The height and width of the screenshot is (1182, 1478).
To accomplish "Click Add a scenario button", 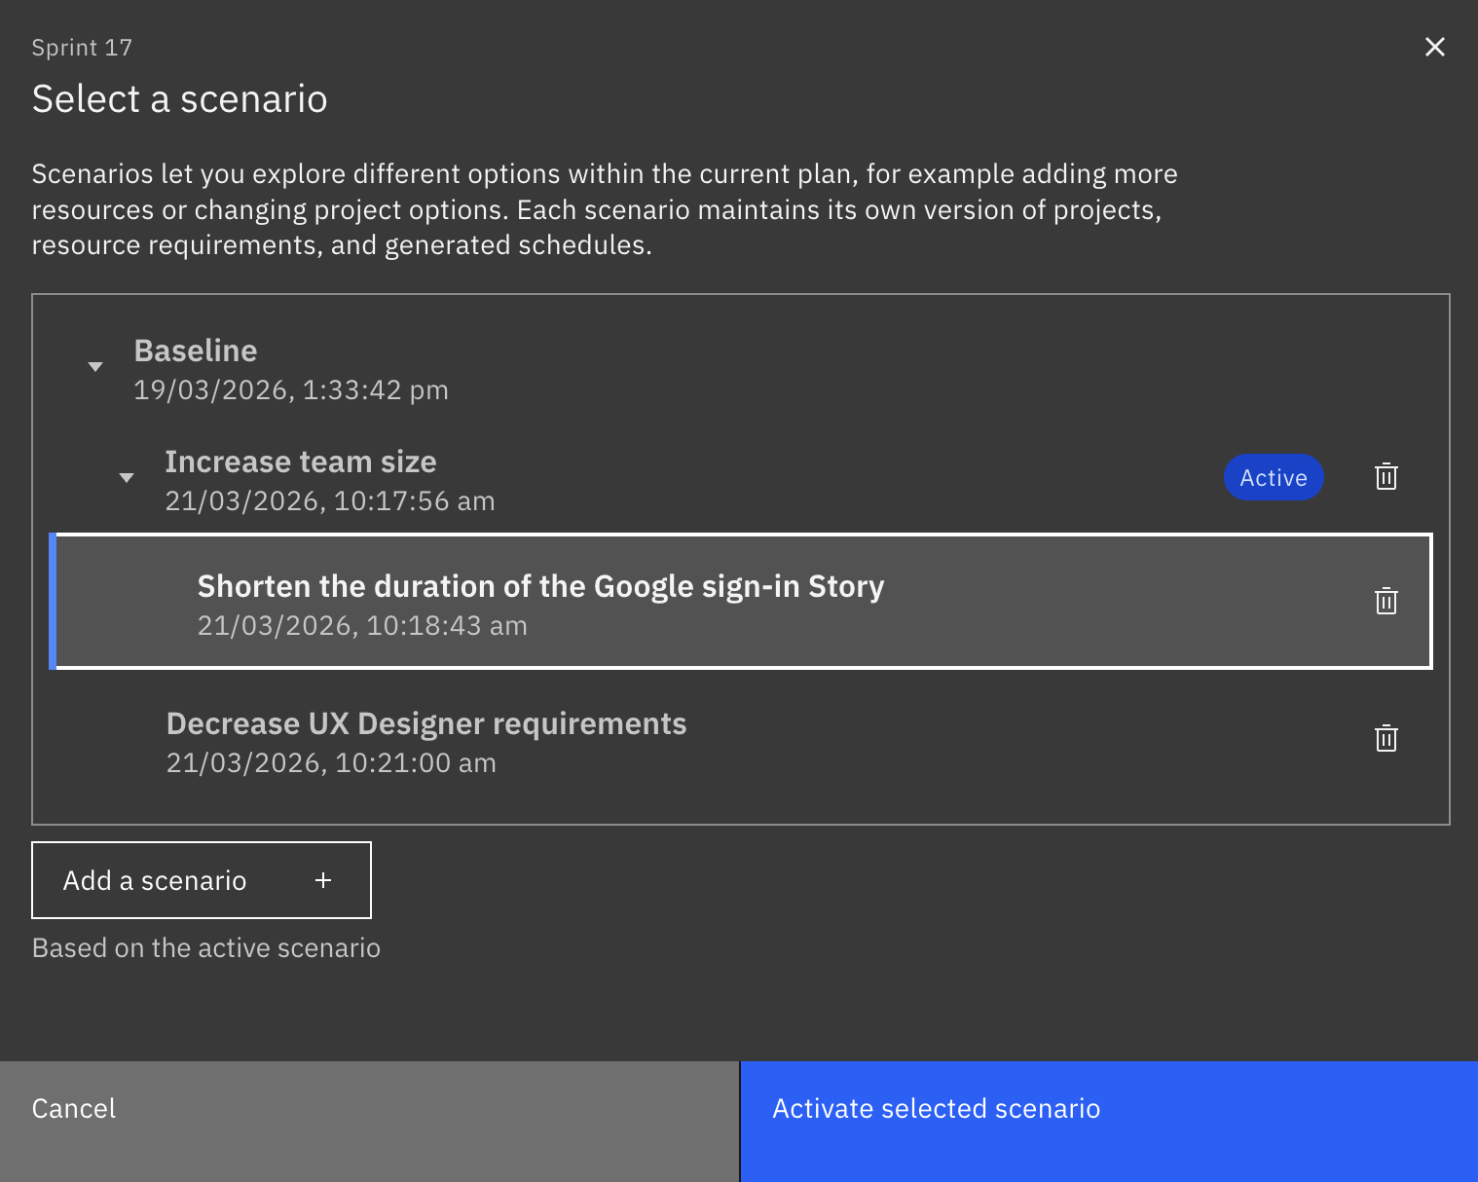I will 202,880.
